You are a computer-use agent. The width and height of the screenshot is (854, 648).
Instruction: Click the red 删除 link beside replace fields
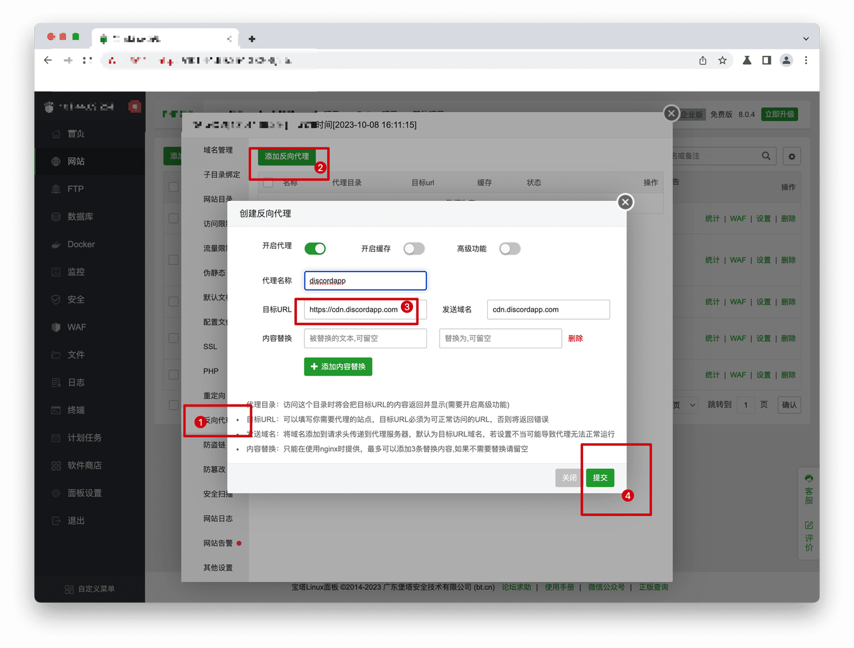[x=576, y=338]
